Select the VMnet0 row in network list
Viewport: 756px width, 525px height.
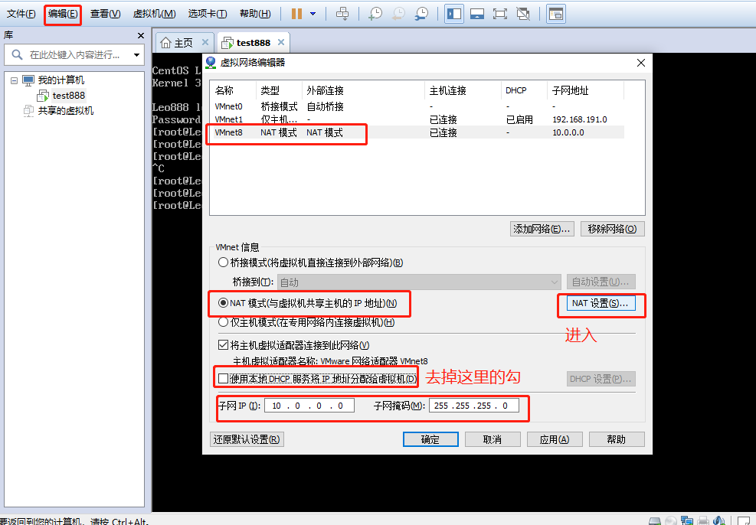(418, 106)
